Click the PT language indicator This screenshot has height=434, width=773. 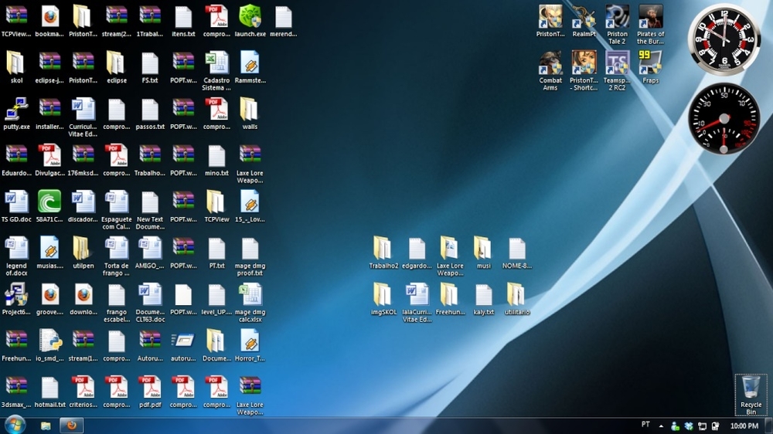(645, 425)
